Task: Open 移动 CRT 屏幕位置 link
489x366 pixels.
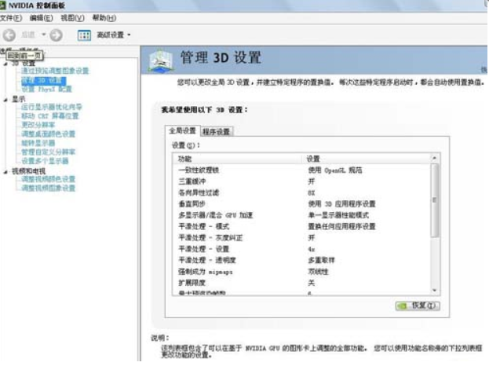Action: click(x=50, y=116)
